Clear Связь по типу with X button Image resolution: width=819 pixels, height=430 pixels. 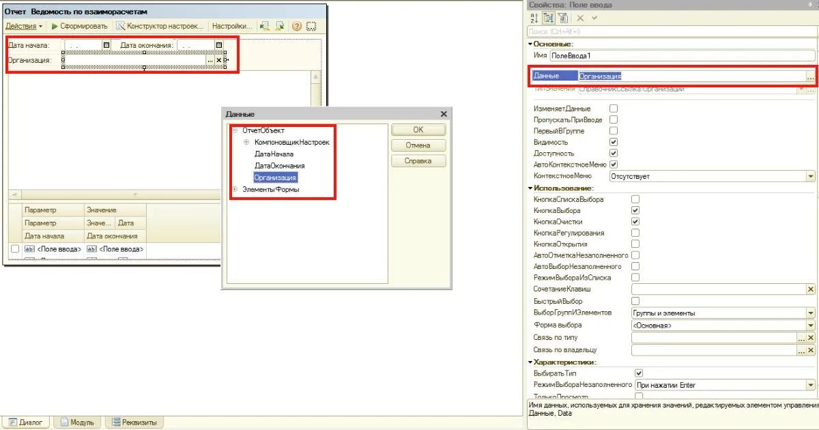(811, 338)
